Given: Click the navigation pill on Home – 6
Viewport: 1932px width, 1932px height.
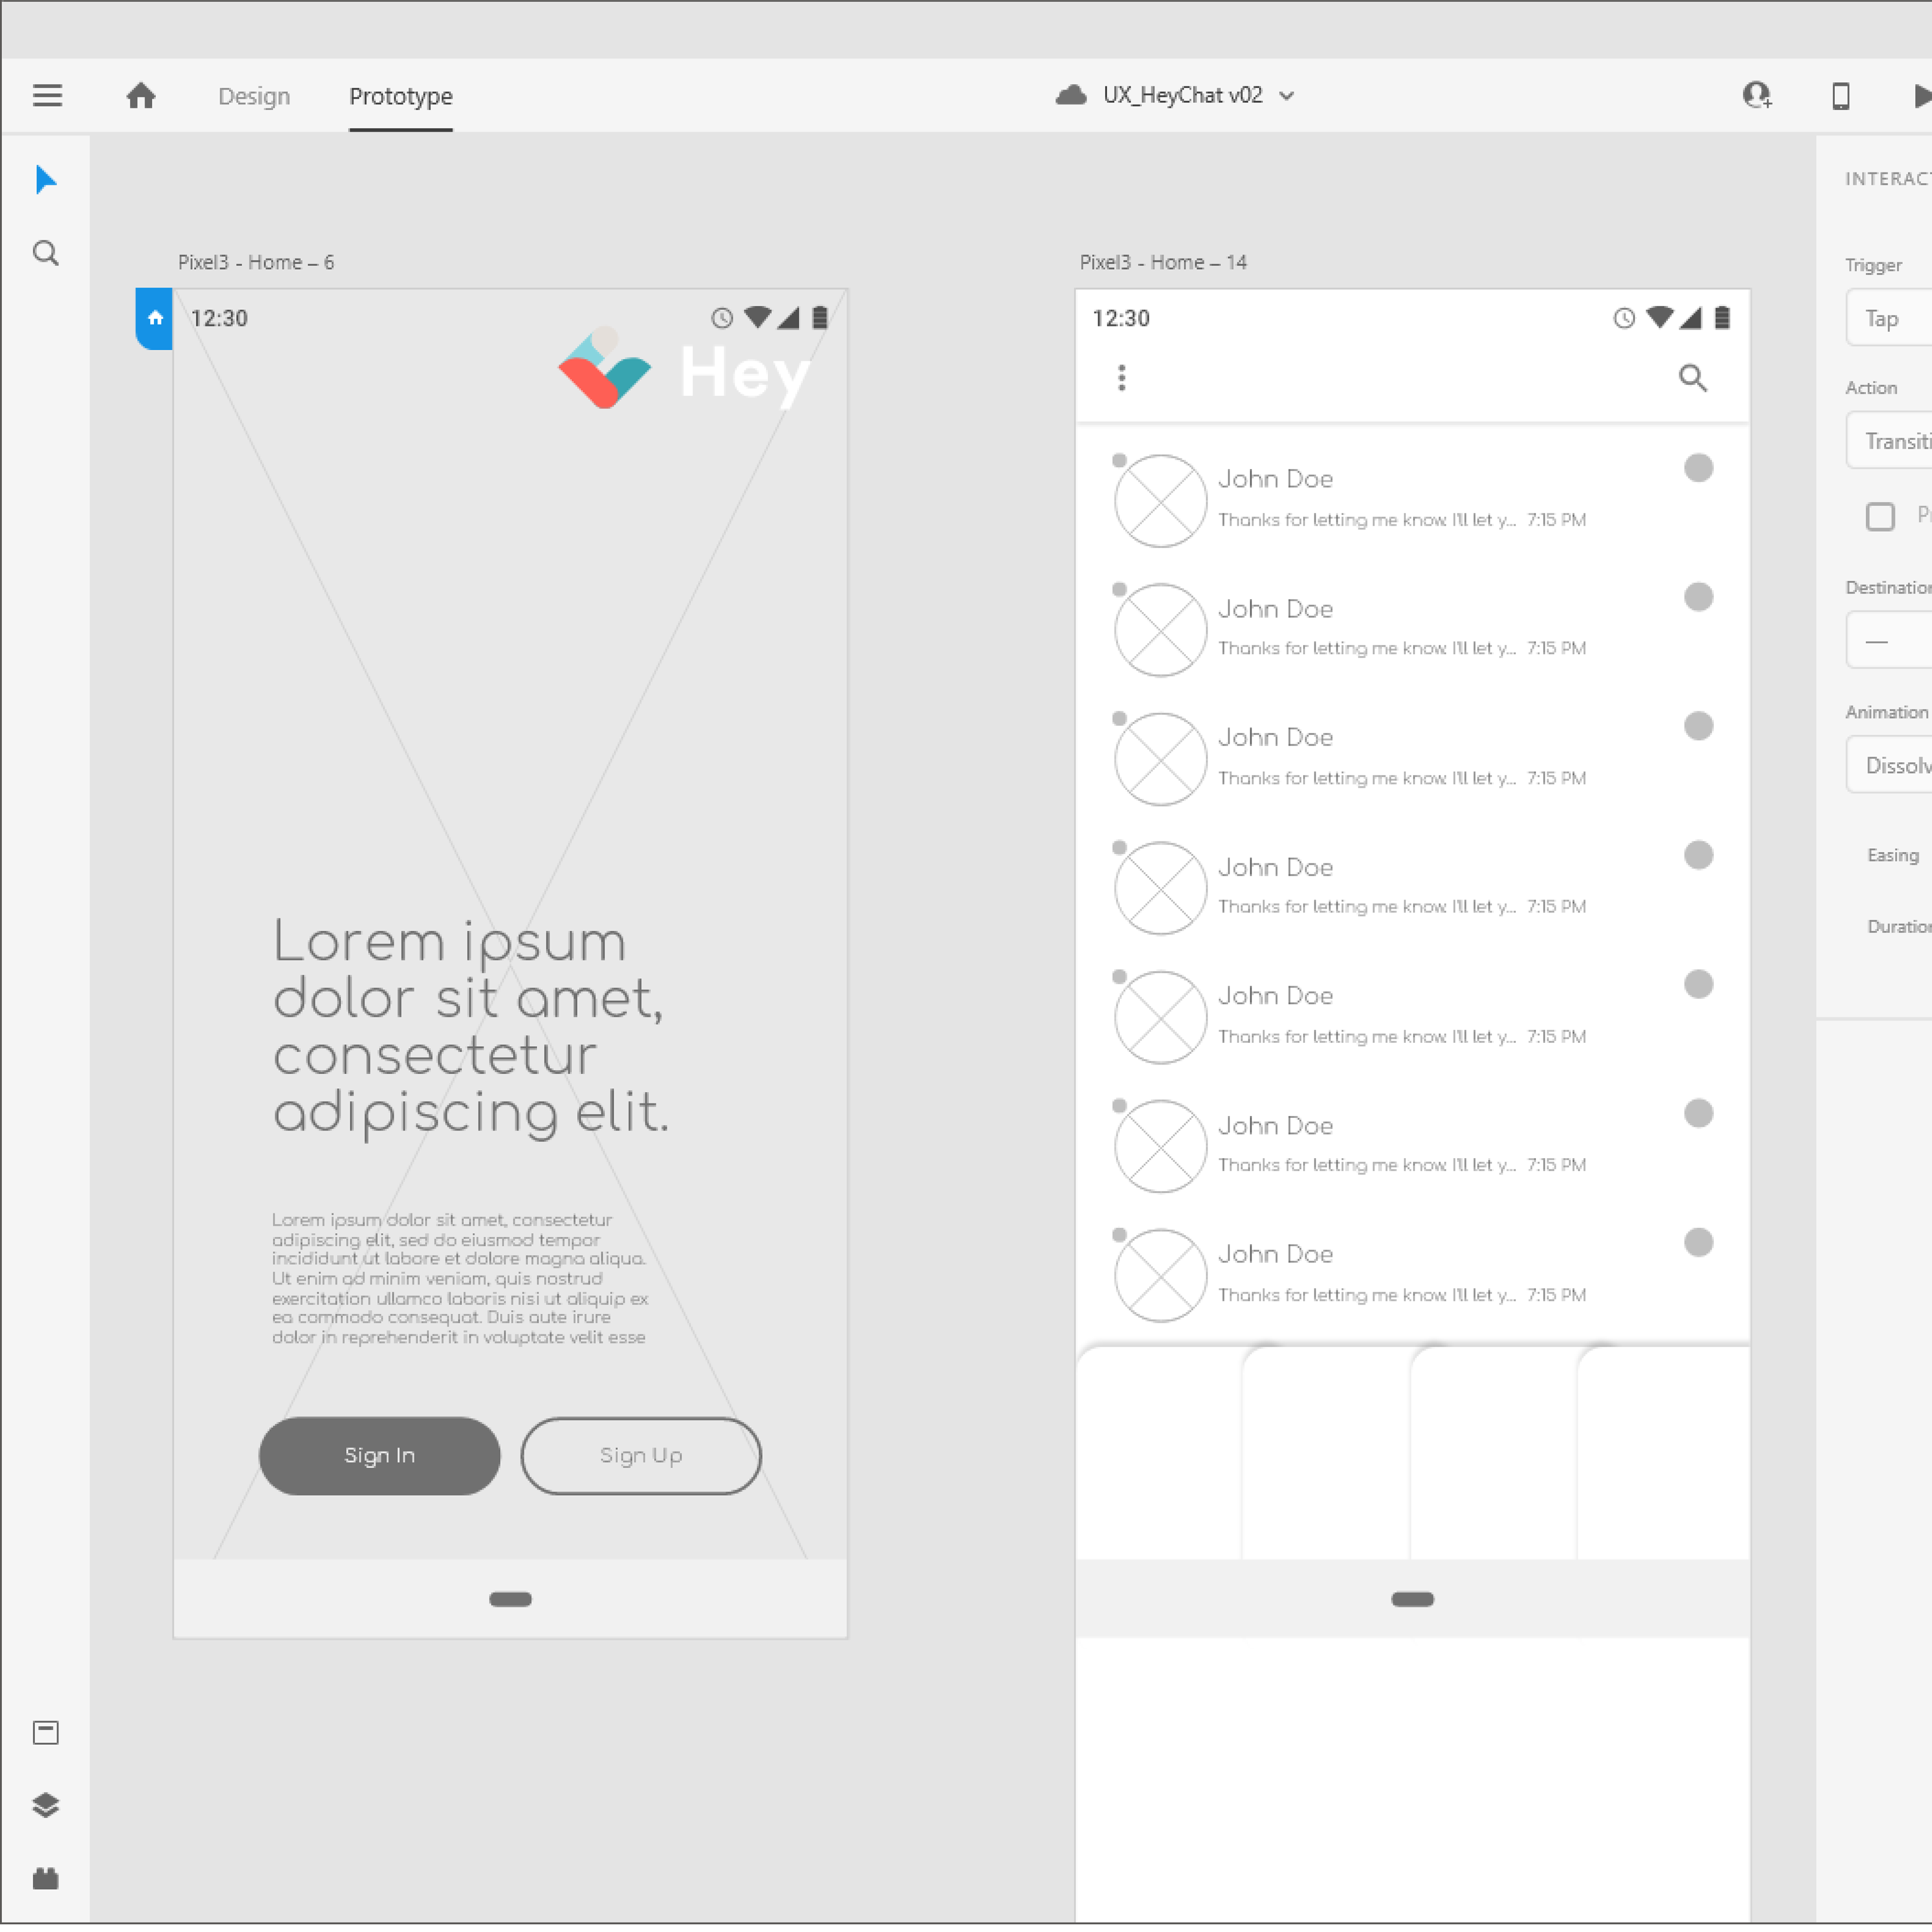Looking at the screenshot, I should click(510, 1599).
